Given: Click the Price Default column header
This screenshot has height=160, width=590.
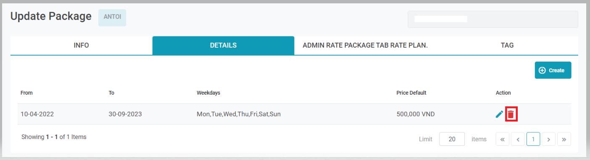Looking at the screenshot, I should (411, 93).
